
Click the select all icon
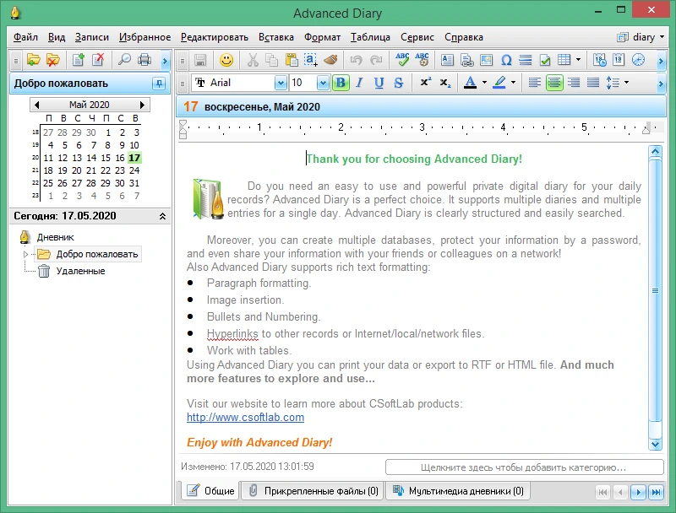311,60
